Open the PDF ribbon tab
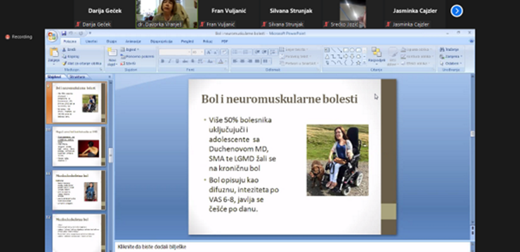This screenshot has height=252, width=520. pos(224,42)
